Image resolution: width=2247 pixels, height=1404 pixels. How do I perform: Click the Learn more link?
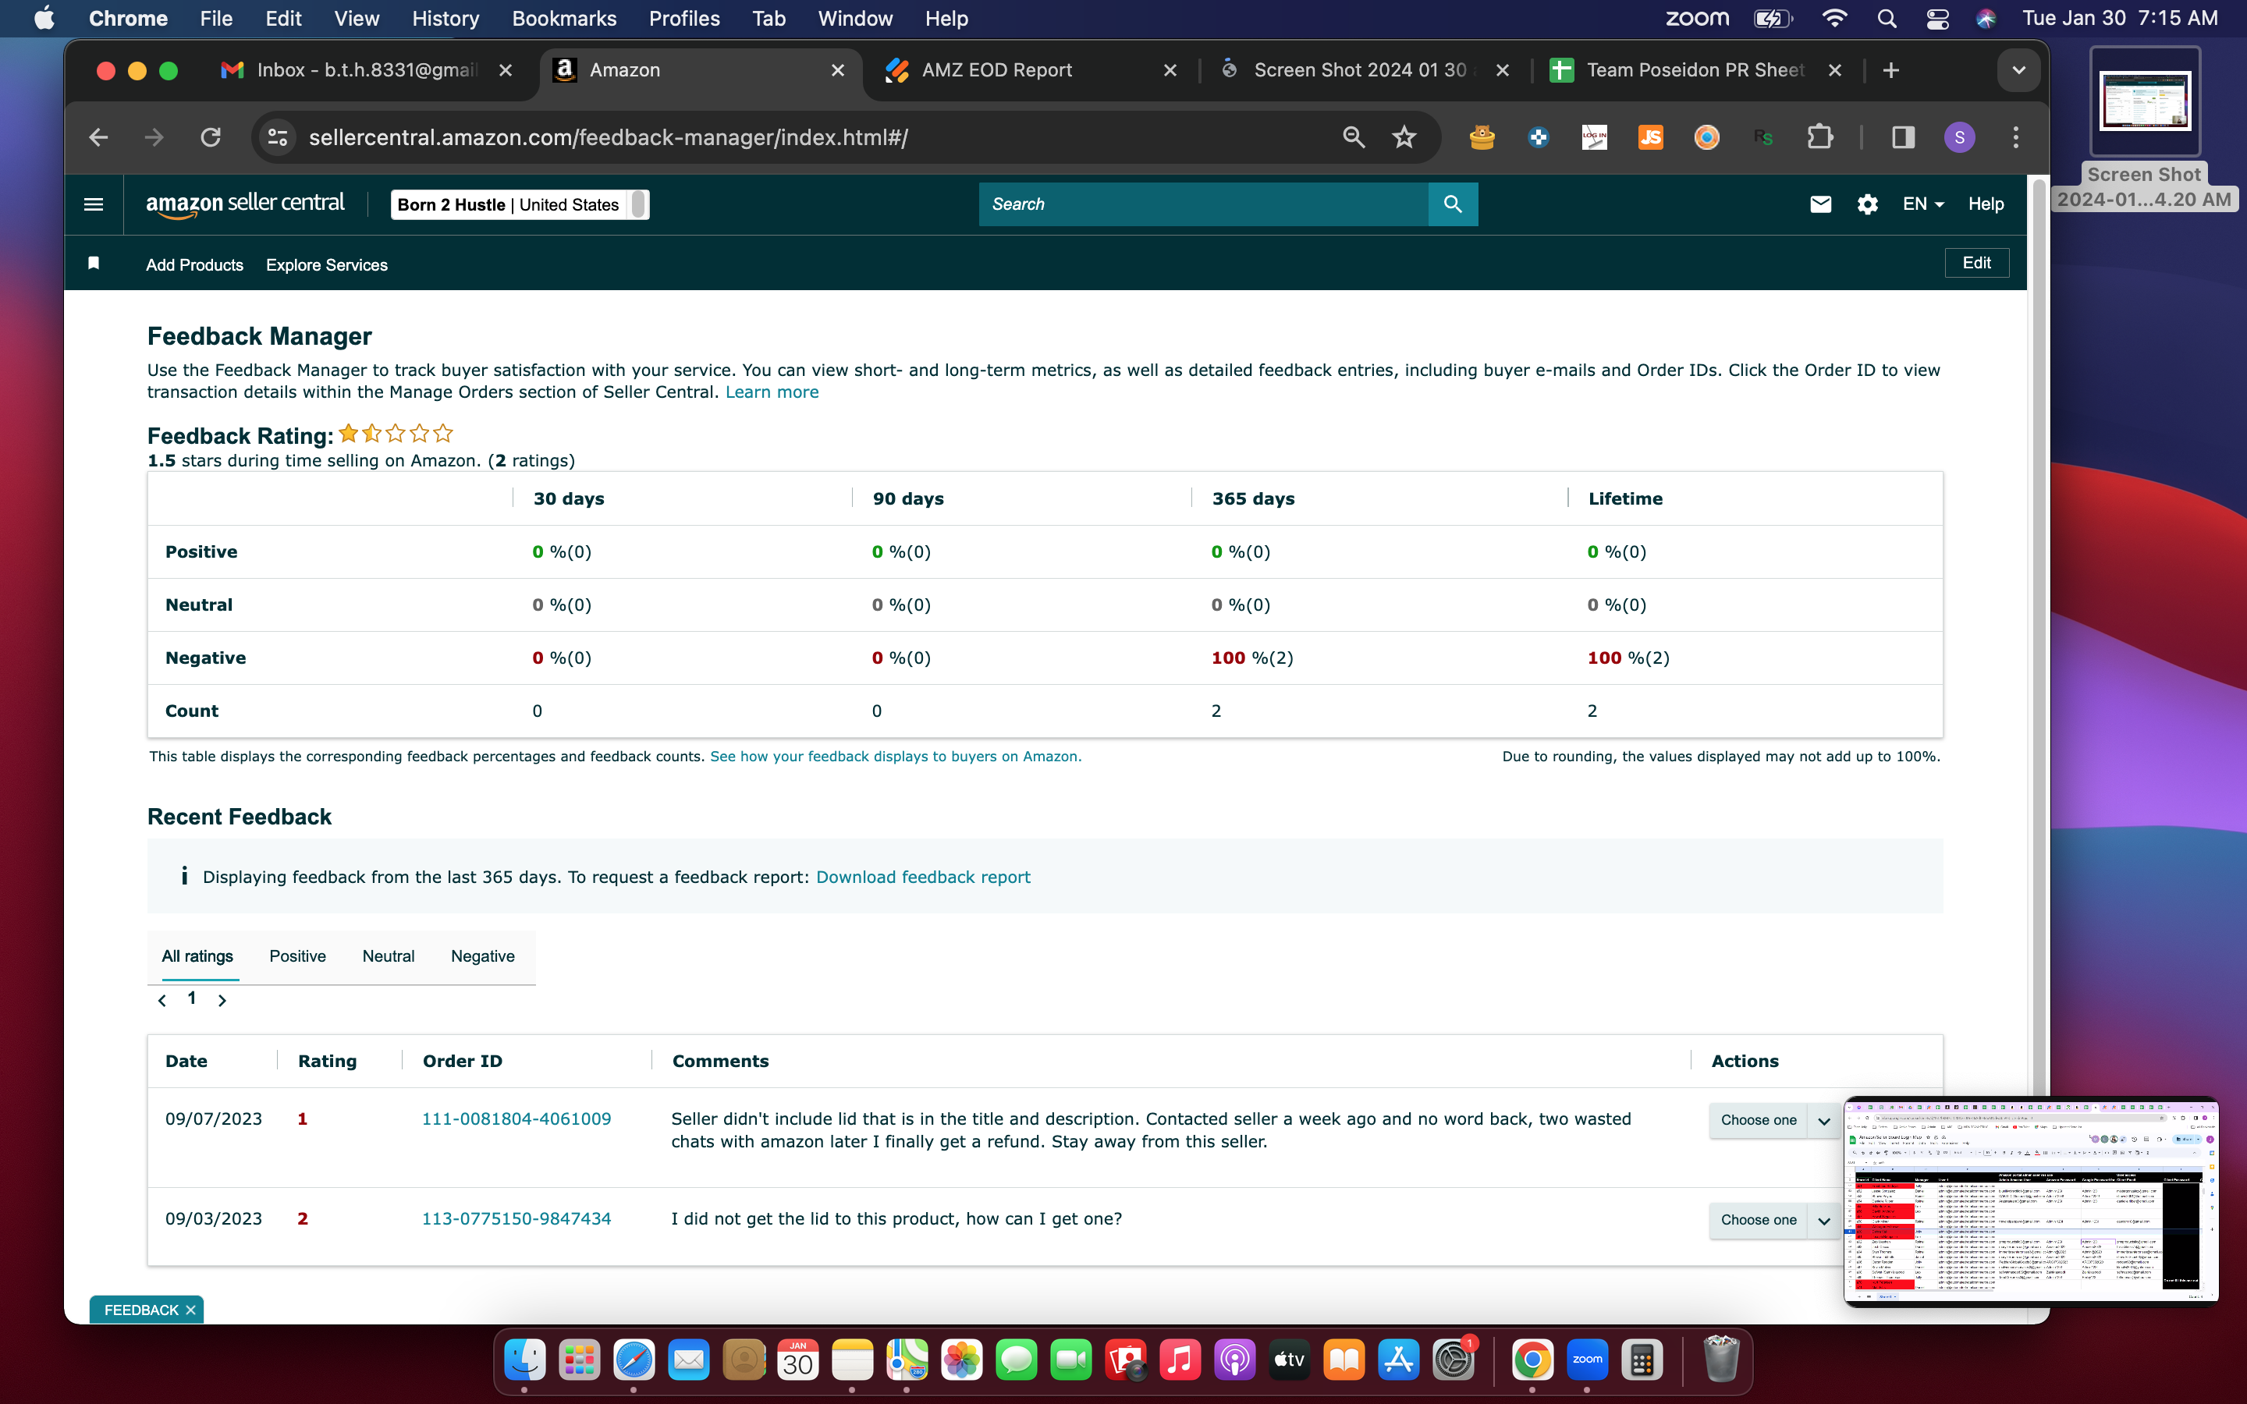[772, 393]
